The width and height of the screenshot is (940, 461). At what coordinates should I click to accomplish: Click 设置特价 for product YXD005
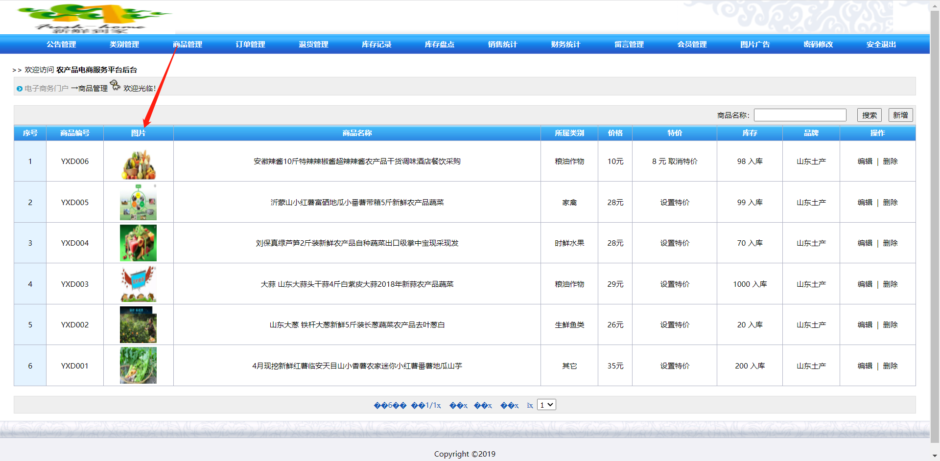tap(674, 202)
